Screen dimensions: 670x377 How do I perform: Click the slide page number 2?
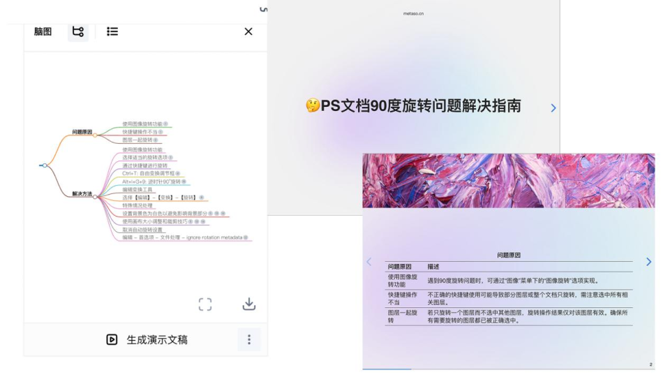650,364
